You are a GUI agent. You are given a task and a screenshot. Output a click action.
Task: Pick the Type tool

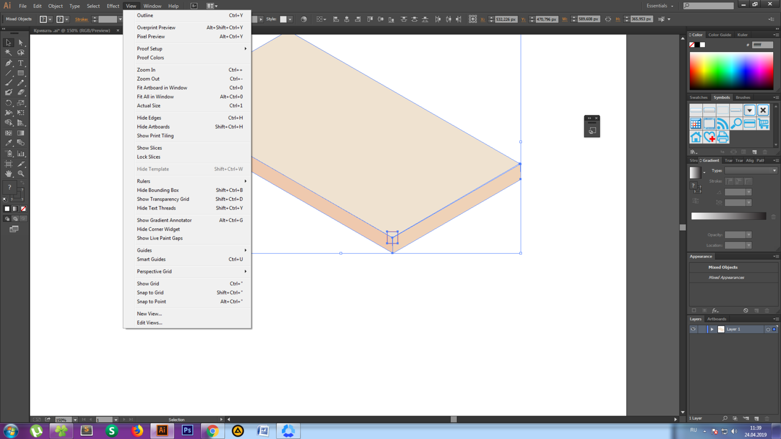[21, 63]
